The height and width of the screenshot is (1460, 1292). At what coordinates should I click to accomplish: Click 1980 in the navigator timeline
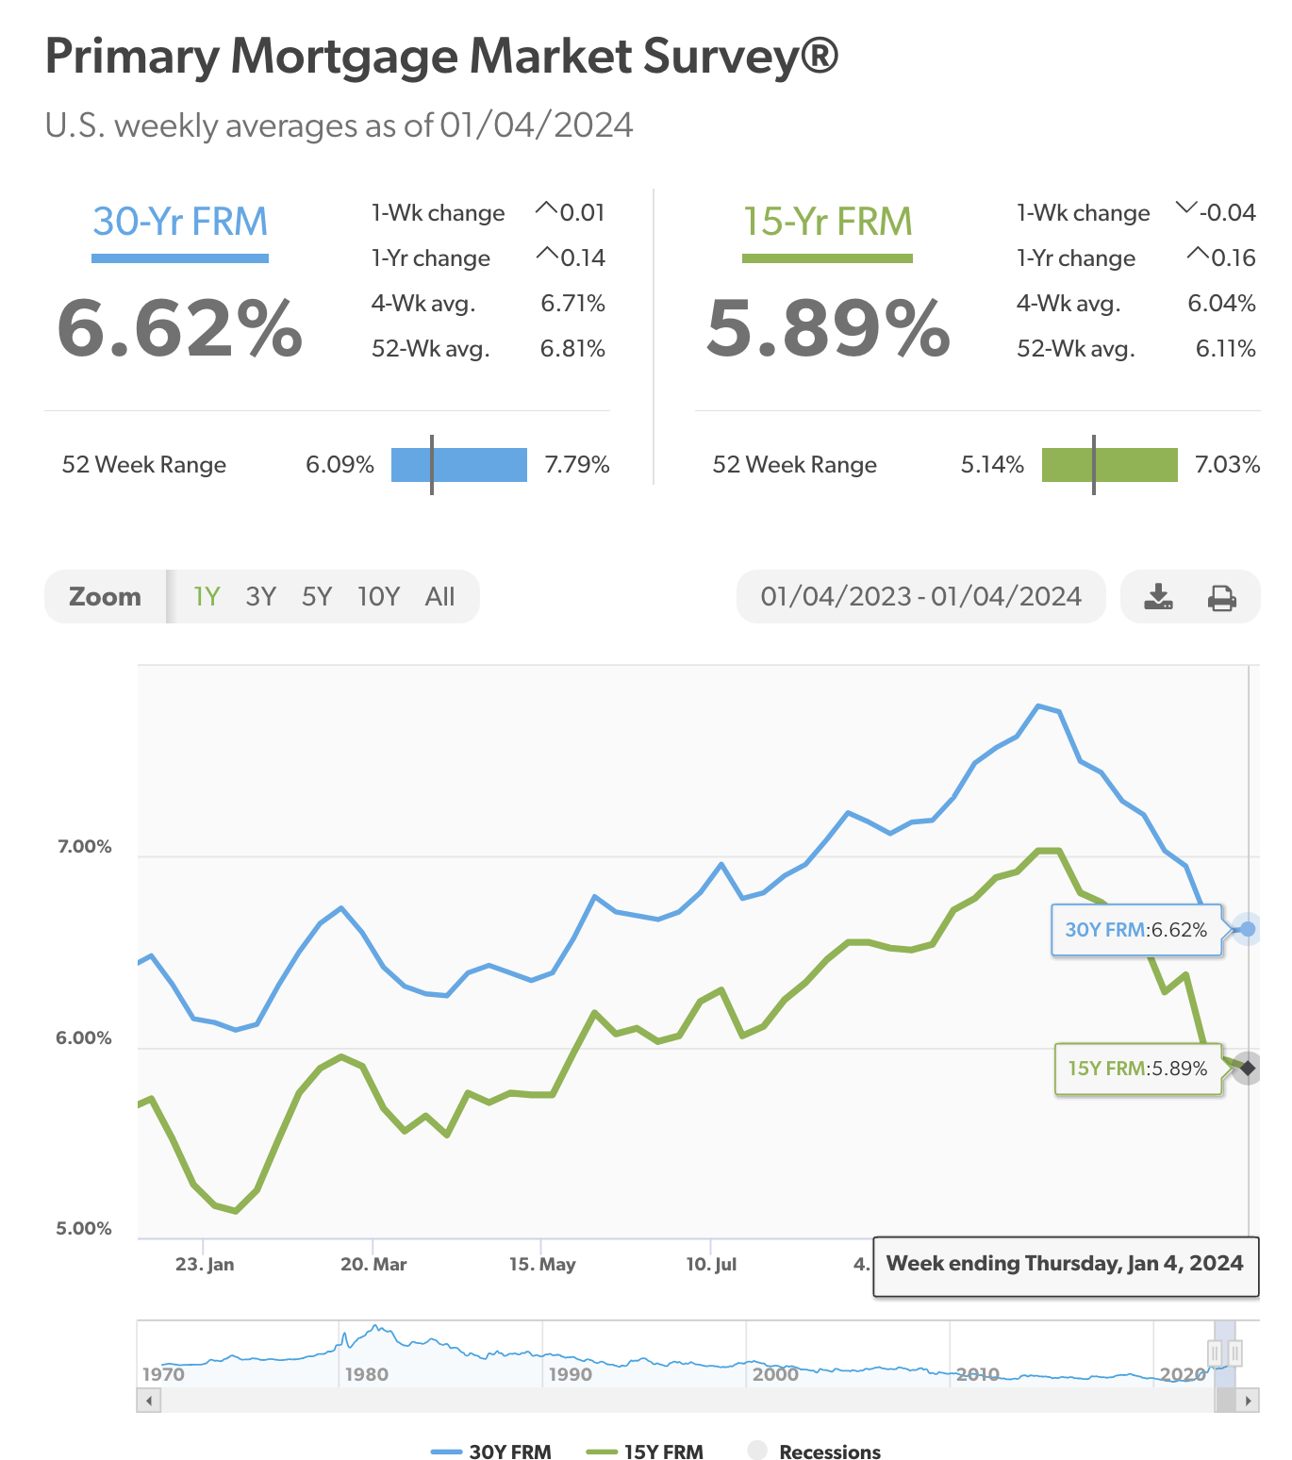coord(366,1374)
